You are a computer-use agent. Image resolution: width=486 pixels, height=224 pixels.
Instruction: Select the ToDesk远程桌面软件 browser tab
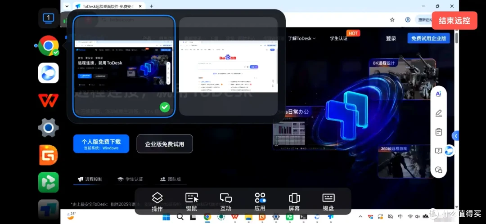[x=109, y=6]
